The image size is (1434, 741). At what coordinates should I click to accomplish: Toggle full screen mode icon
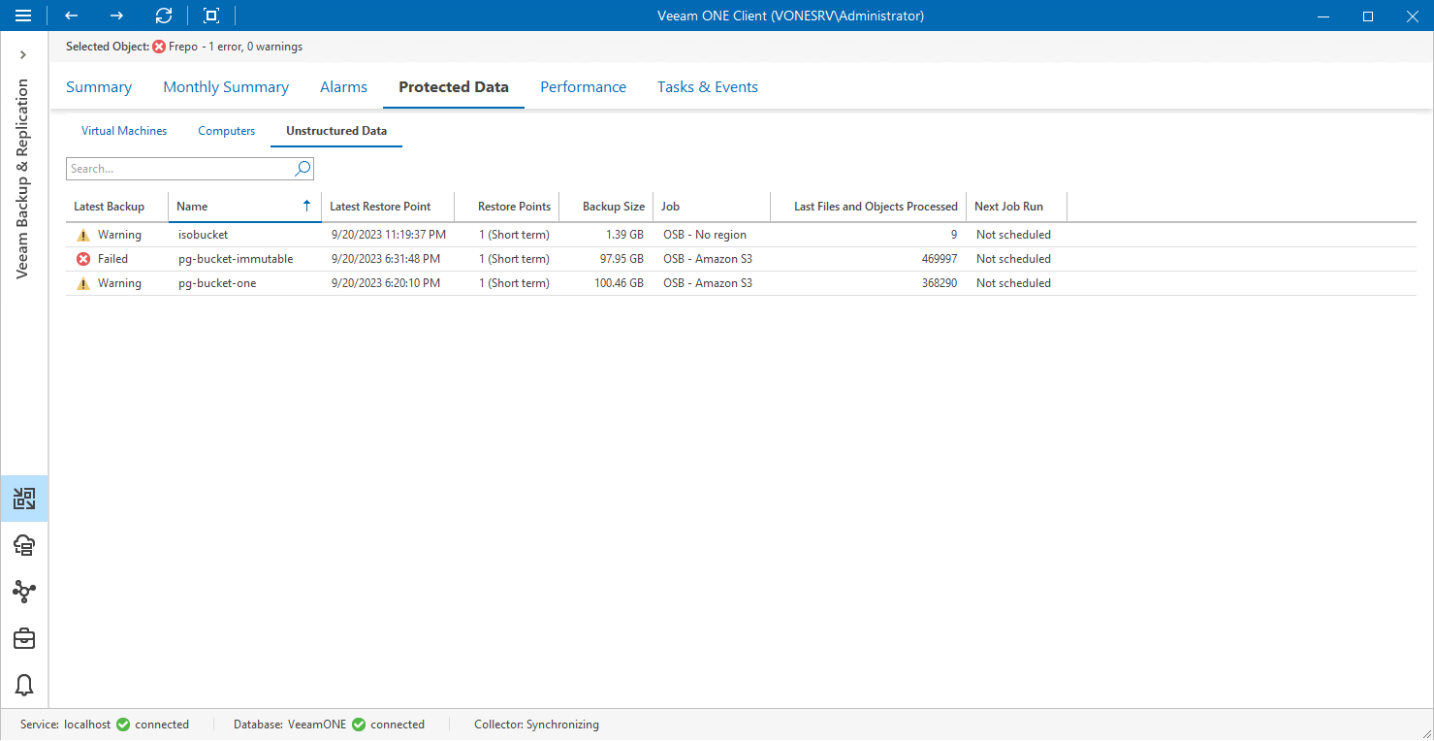tap(211, 16)
